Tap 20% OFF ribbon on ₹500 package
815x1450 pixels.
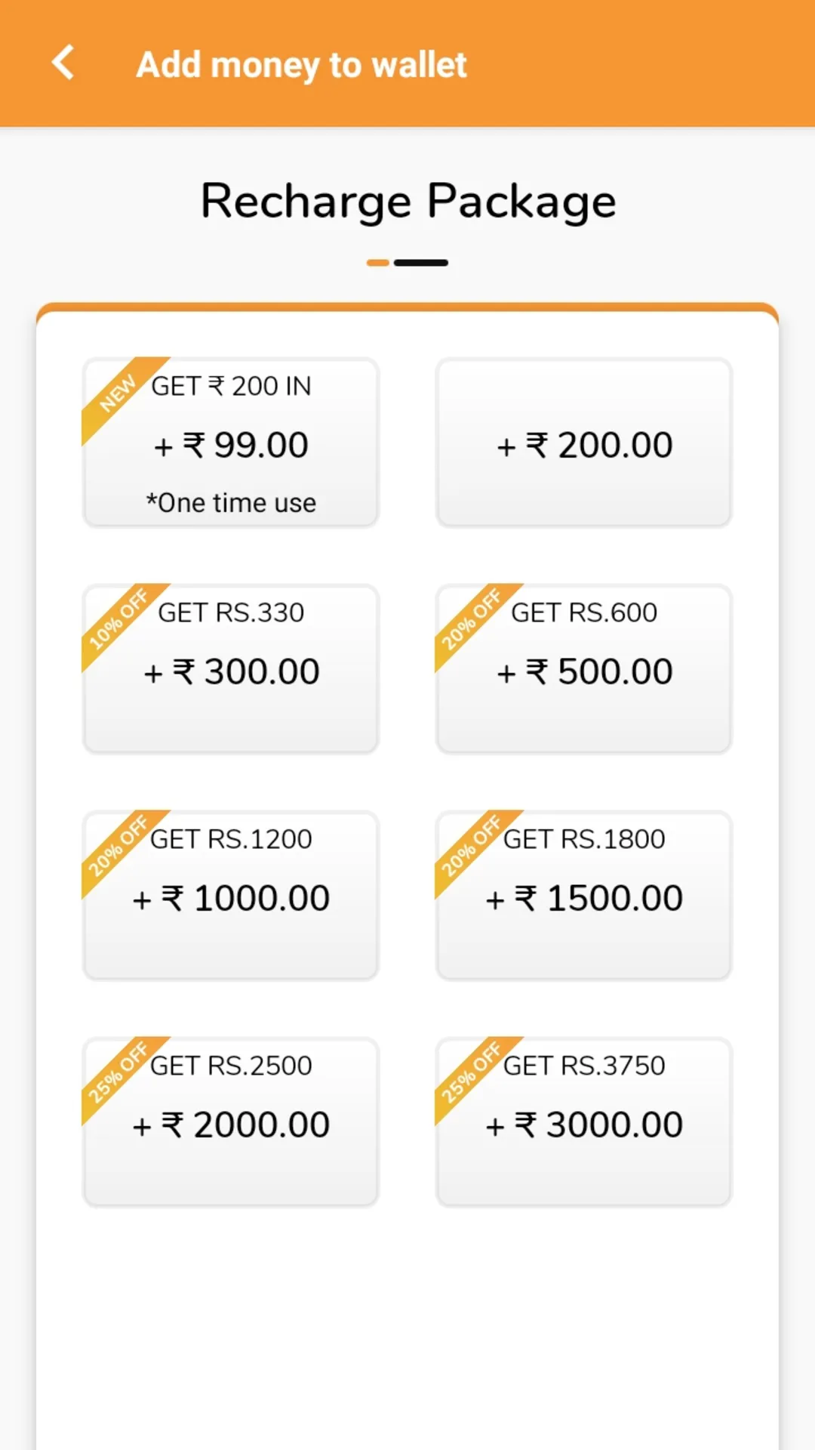point(471,620)
